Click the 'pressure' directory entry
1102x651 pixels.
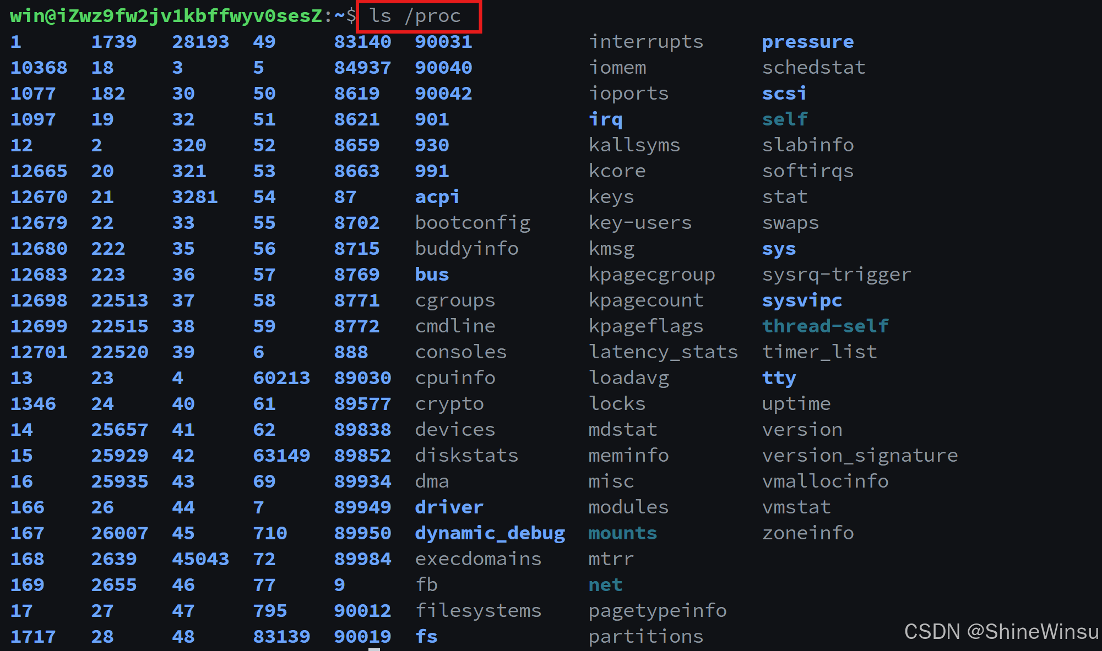(x=807, y=42)
